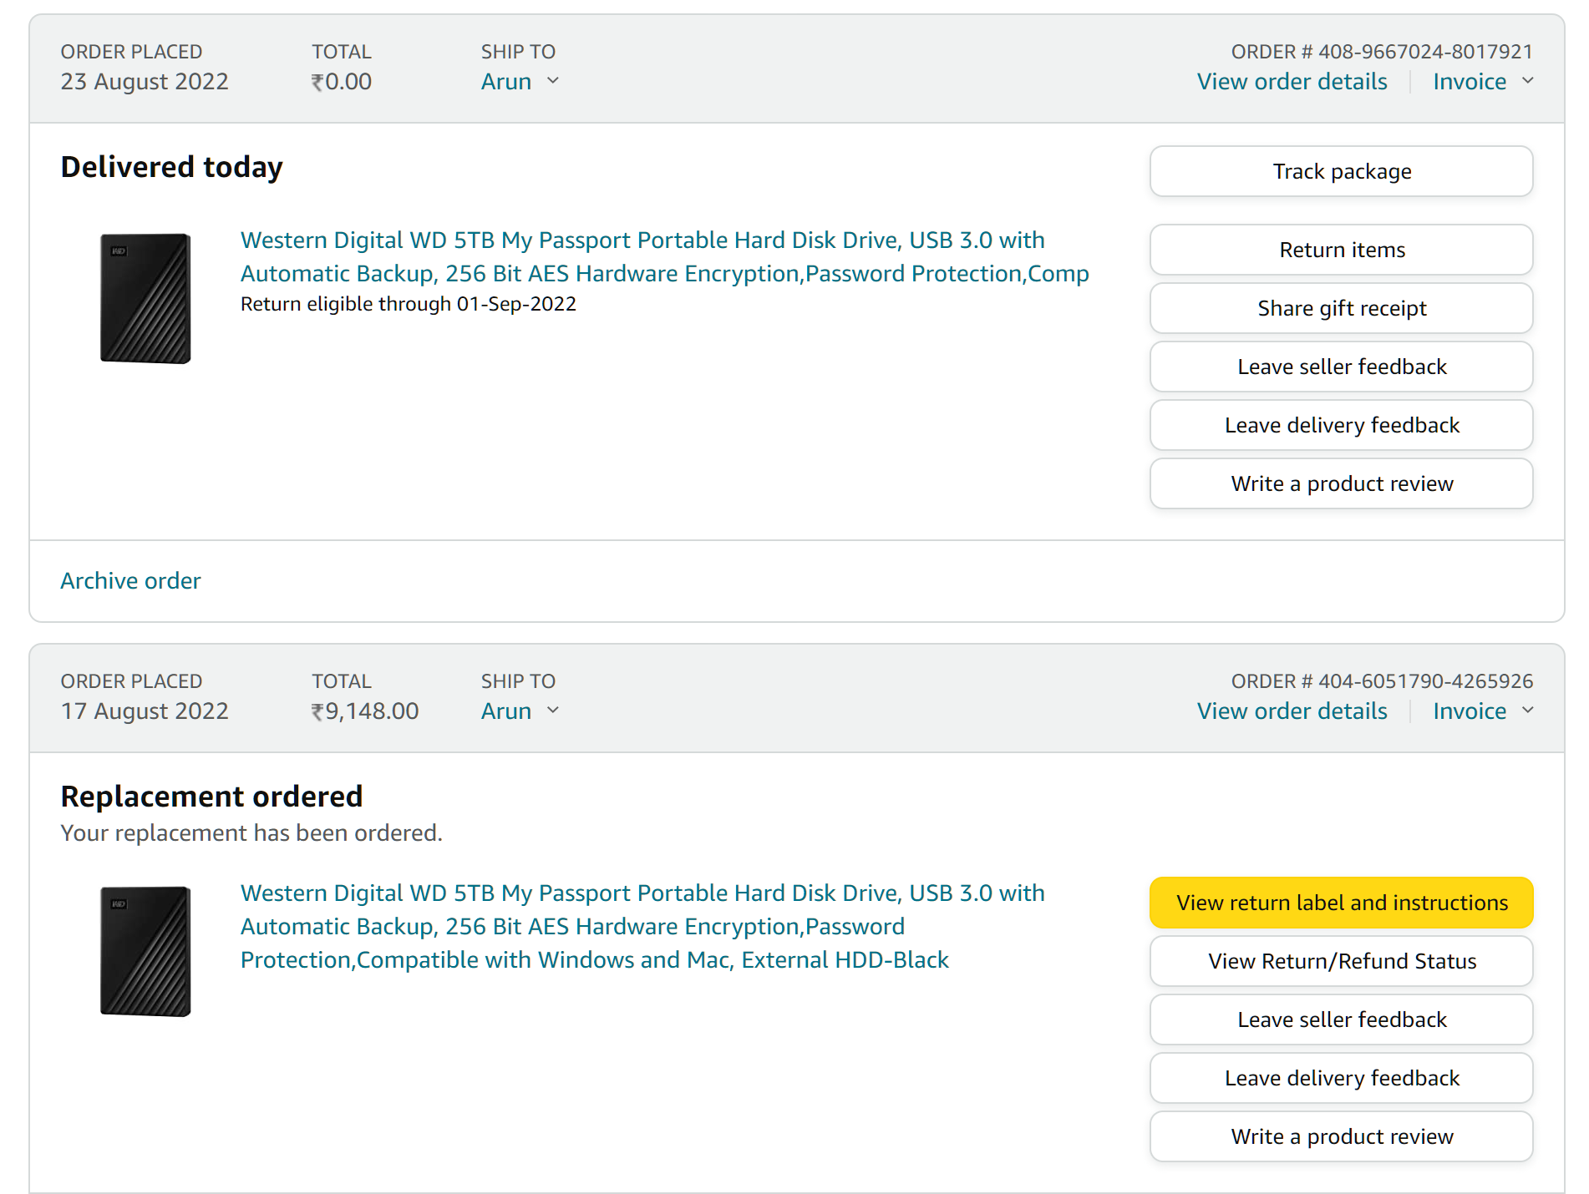View order details for order 408-9667024-8017921

(x=1292, y=82)
